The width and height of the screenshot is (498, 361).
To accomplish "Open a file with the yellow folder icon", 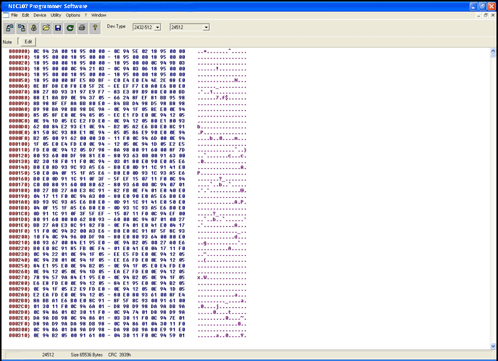I will (x=45, y=28).
